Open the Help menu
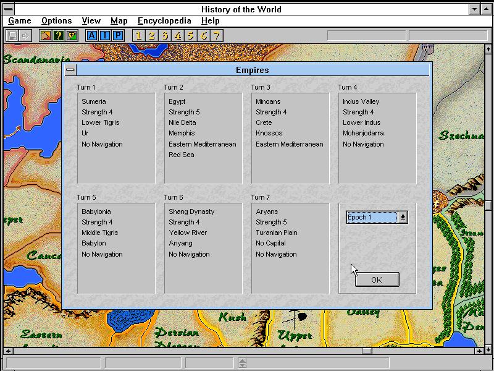Screen dimensions: 494x371 point(211,21)
